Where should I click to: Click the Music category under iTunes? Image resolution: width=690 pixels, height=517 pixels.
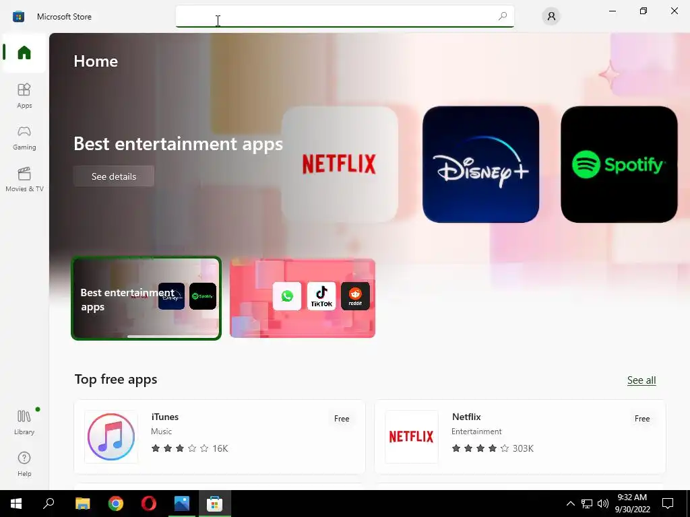[162, 432]
